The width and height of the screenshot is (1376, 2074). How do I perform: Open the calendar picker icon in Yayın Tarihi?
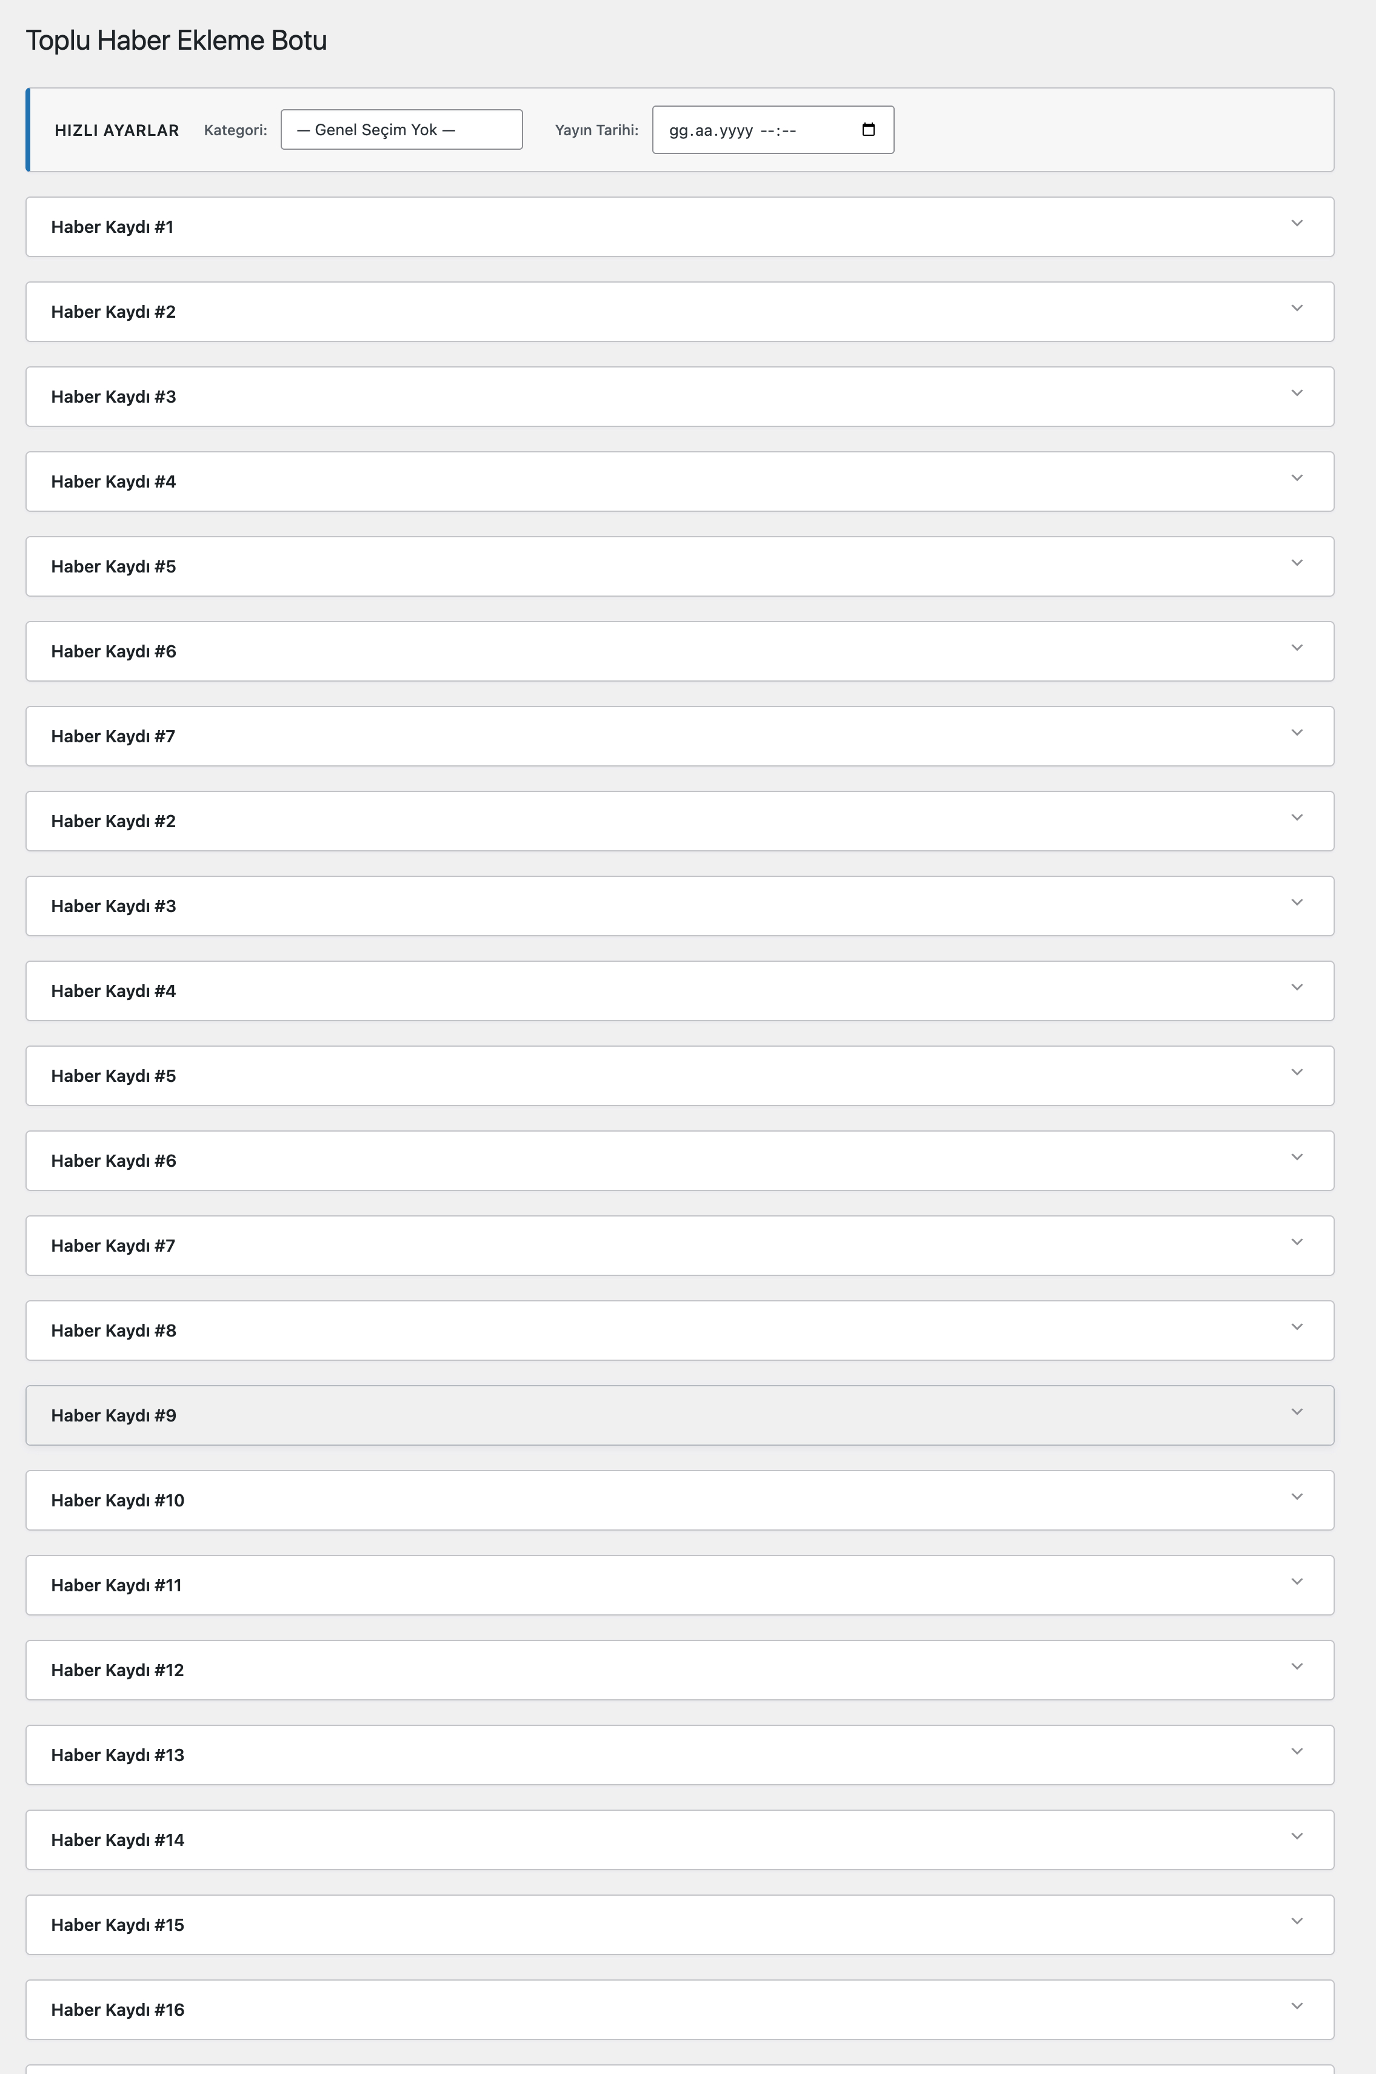[868, 130]
